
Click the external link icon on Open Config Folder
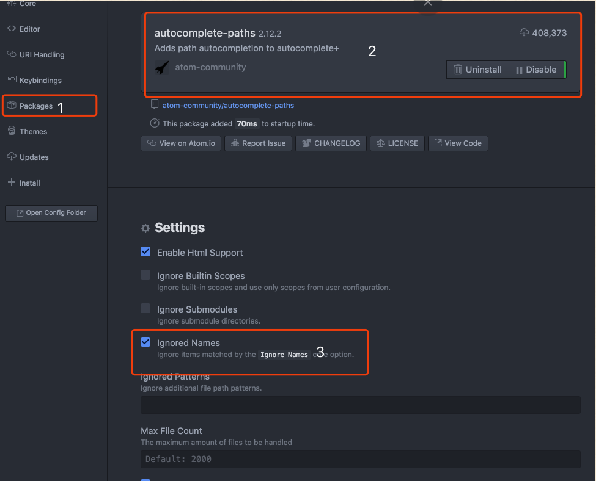(x=20, y=214)
